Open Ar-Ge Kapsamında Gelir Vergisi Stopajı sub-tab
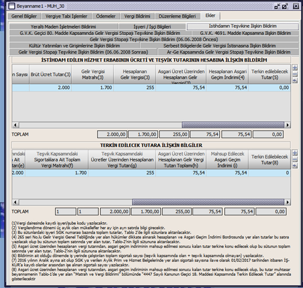Image resolution: width=303 pixels, height=288 pixels. pos(228,52)
